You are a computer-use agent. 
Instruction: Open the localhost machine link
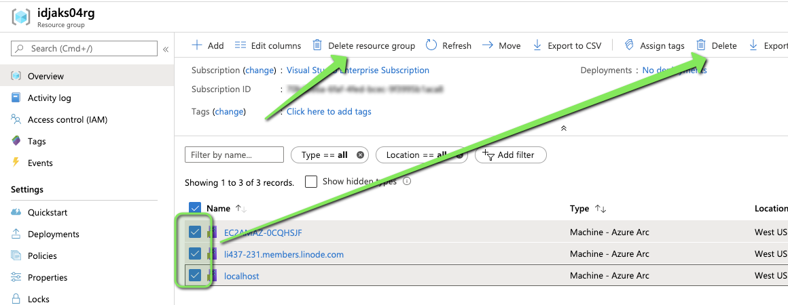coord(242,276)
